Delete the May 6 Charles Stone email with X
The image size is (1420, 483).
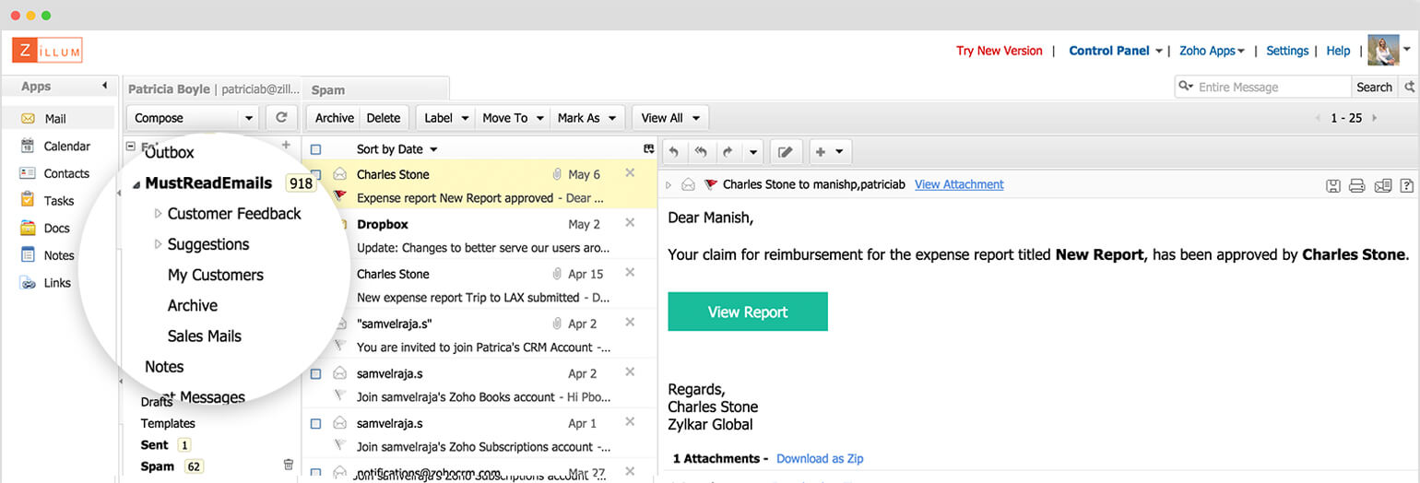pyautogui.click(x=630, y=172)
